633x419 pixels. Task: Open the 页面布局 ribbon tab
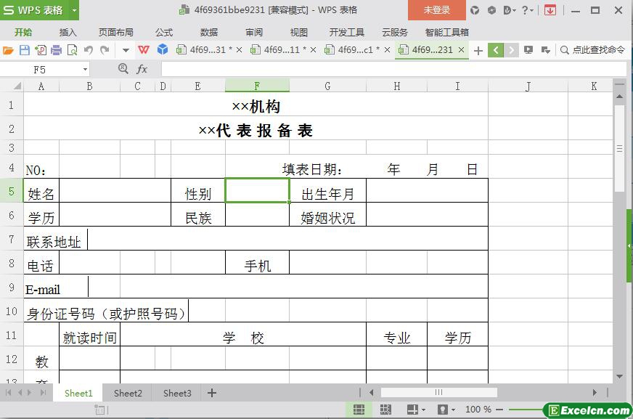point(116,32)
